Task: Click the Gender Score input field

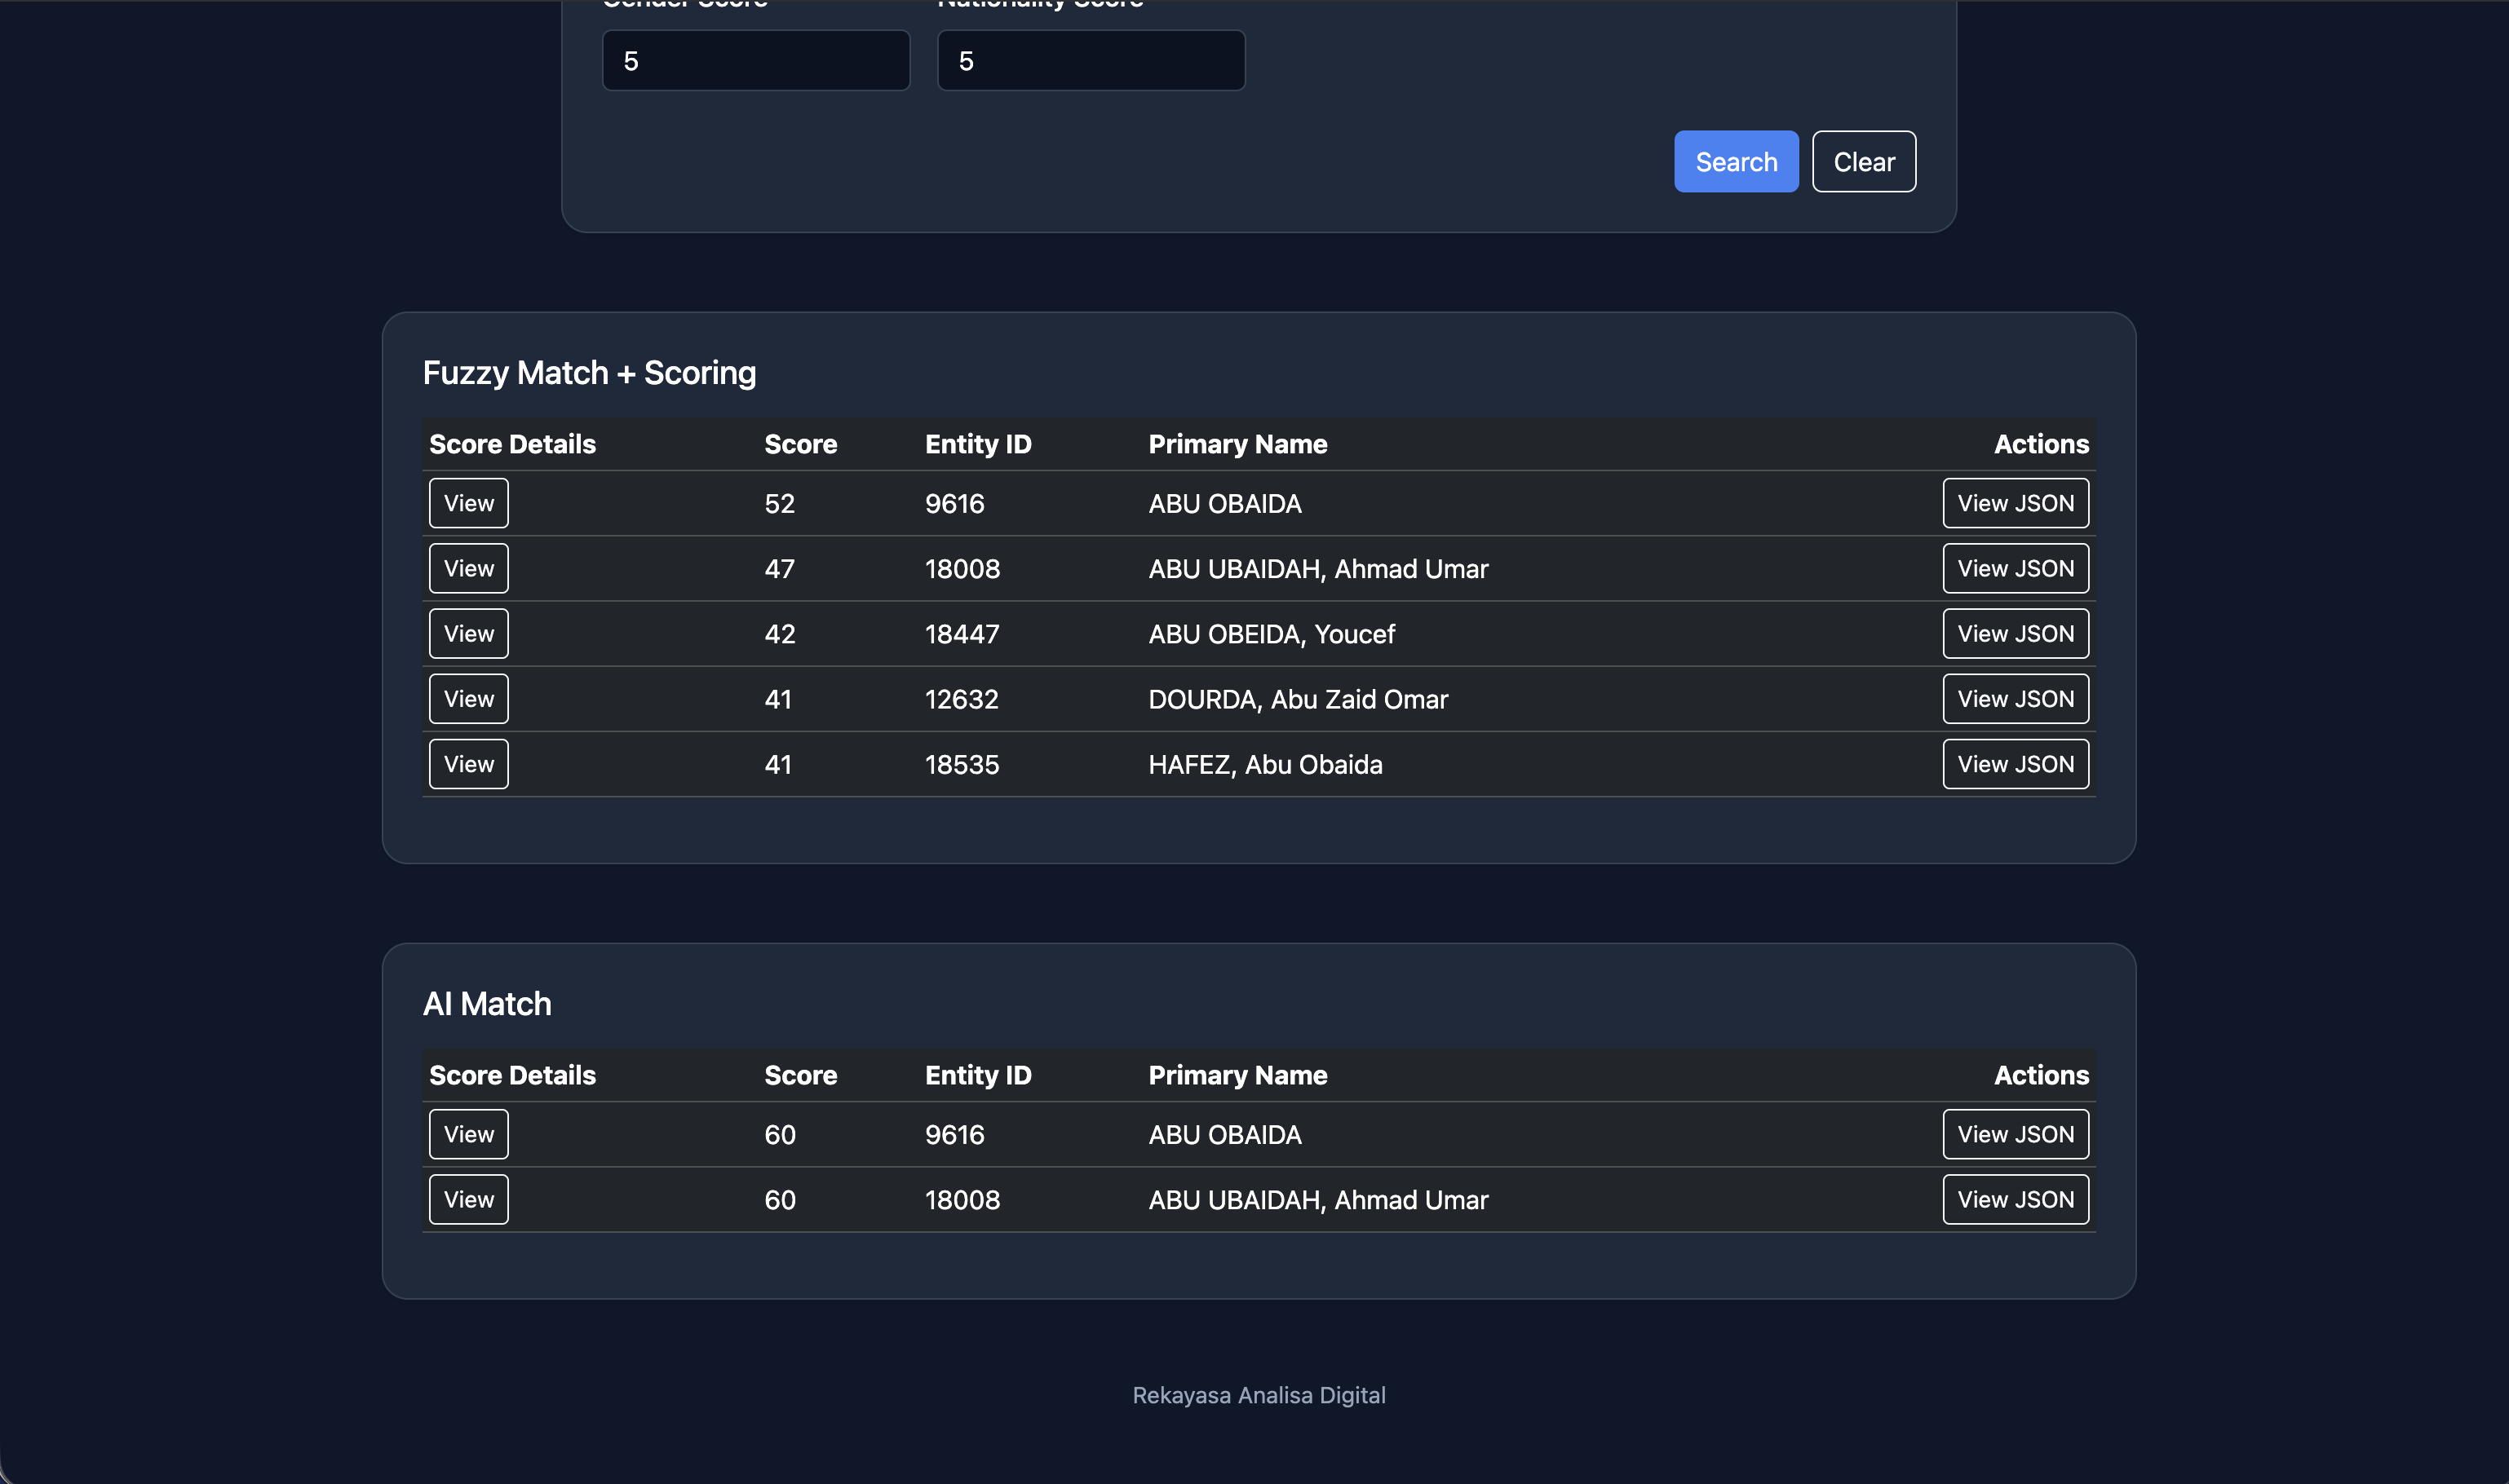Action: 755,60
